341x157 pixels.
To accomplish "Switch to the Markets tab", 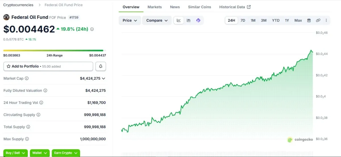I will point(155,7).
